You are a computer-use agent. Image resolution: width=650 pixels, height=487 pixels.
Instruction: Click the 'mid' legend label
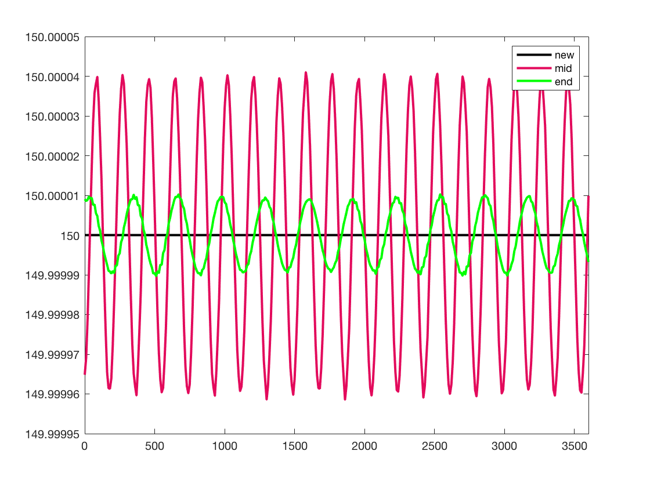(564, 68)
